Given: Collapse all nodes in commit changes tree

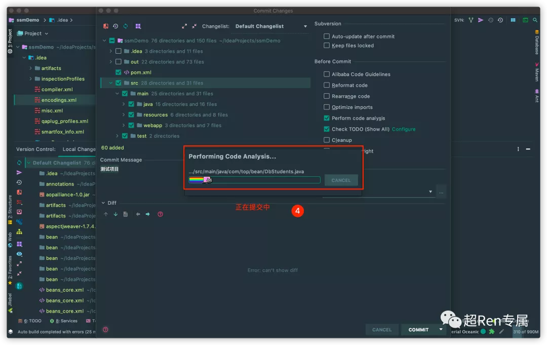Looking at the screenshot, I should (194, 26).
